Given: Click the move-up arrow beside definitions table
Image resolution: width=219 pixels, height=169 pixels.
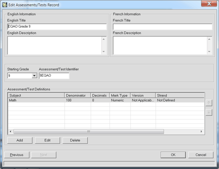Looking at the screenshot, I should coord(209,103).
